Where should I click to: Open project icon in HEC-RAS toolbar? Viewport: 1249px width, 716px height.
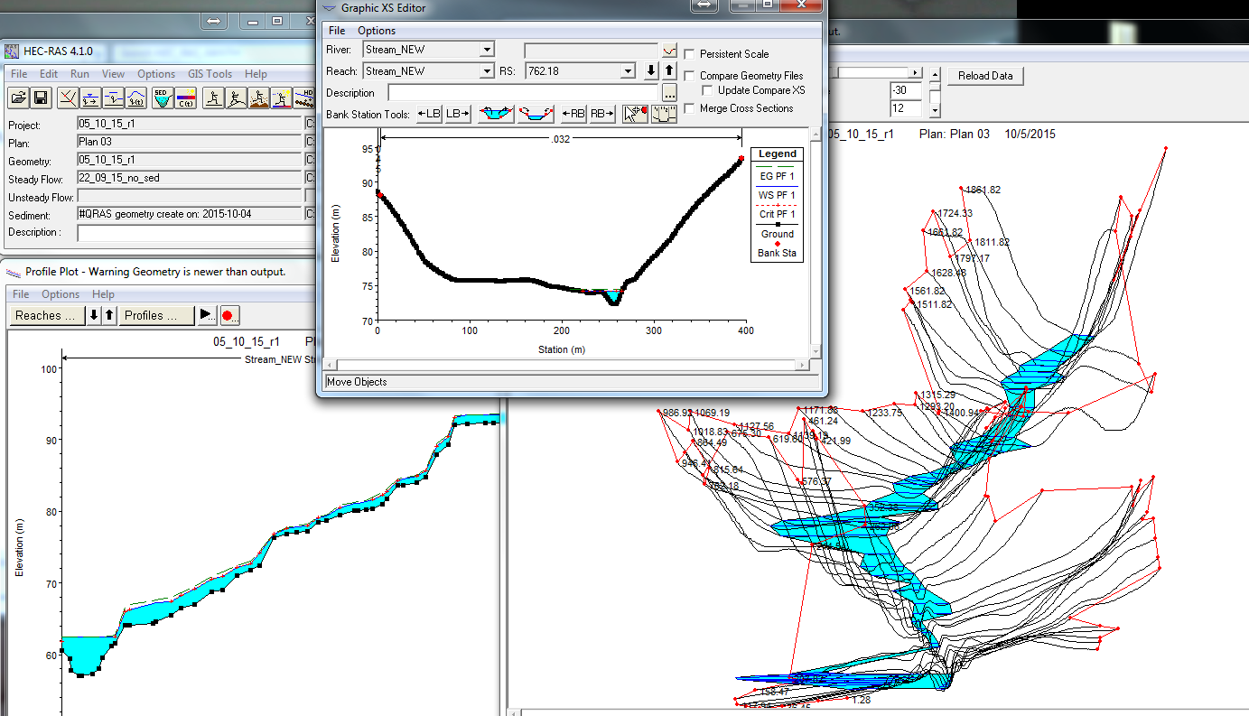(18, 98)
